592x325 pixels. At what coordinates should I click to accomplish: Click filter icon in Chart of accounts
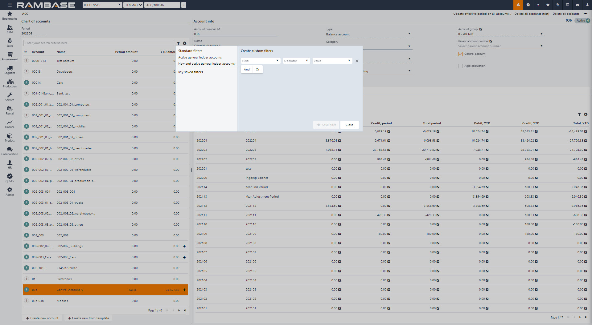[178, 43]
